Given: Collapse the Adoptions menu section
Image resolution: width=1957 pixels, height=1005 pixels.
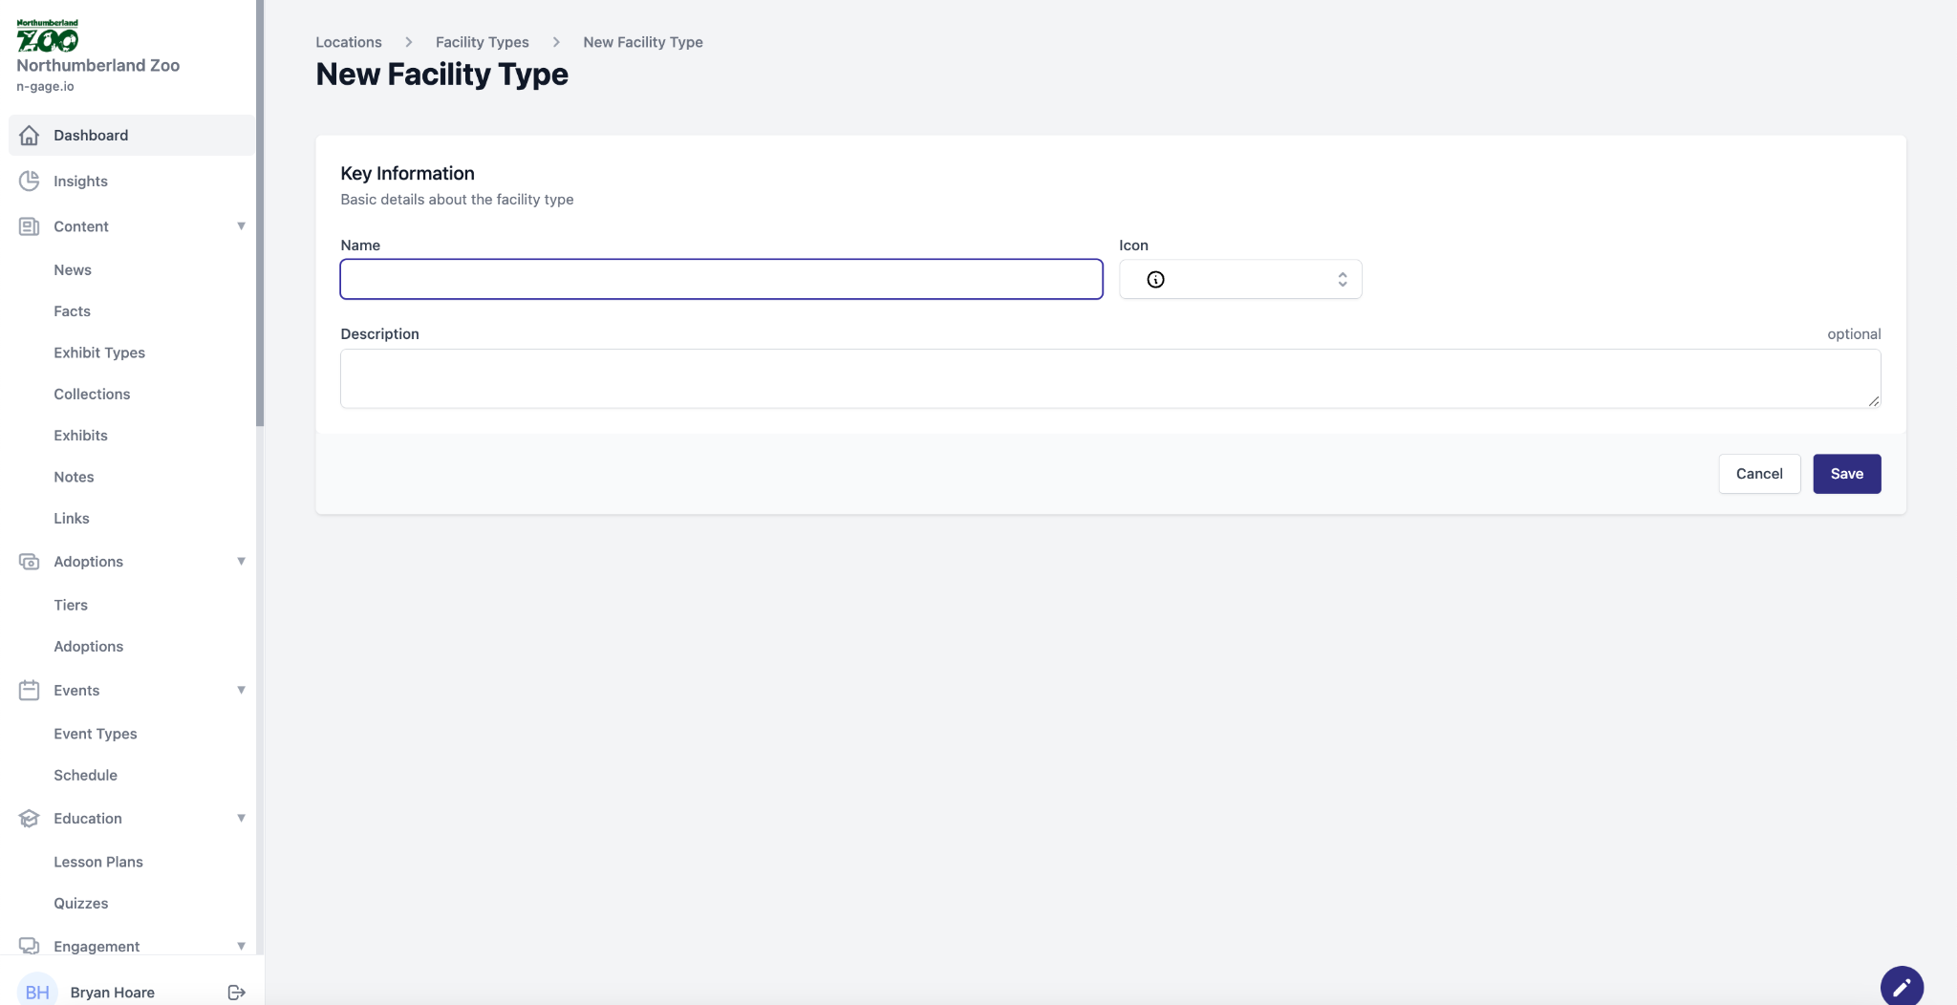Looking at the screenshot, I should click(241, 562).
